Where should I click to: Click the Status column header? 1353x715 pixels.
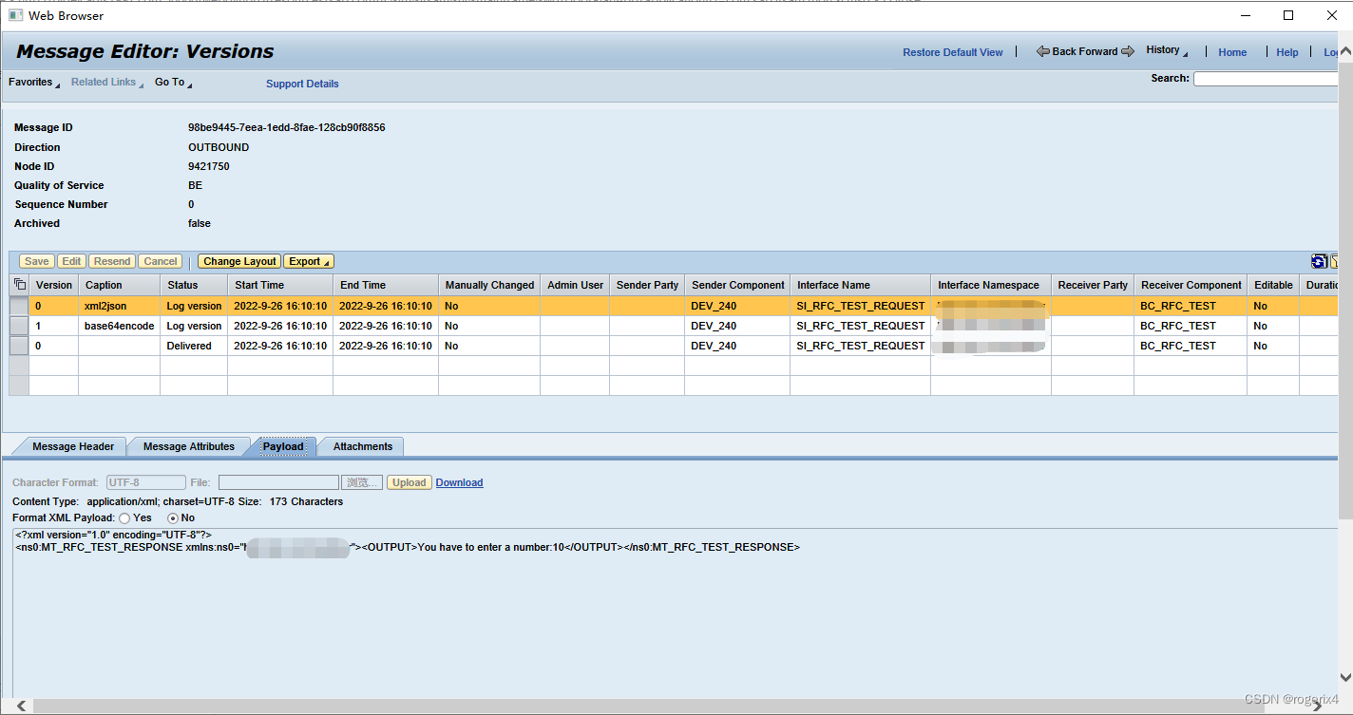[195, 285]
